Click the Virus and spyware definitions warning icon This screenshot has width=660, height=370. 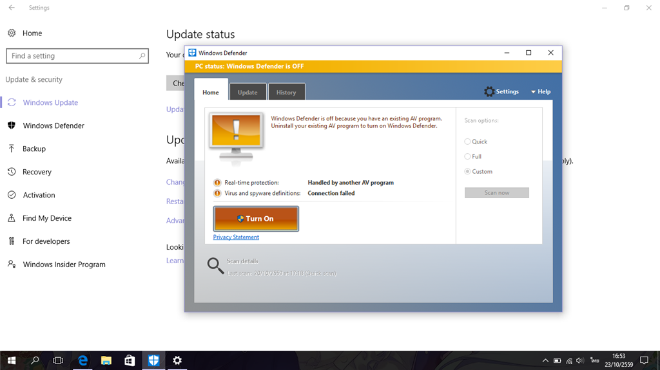(x=217, y=194)
